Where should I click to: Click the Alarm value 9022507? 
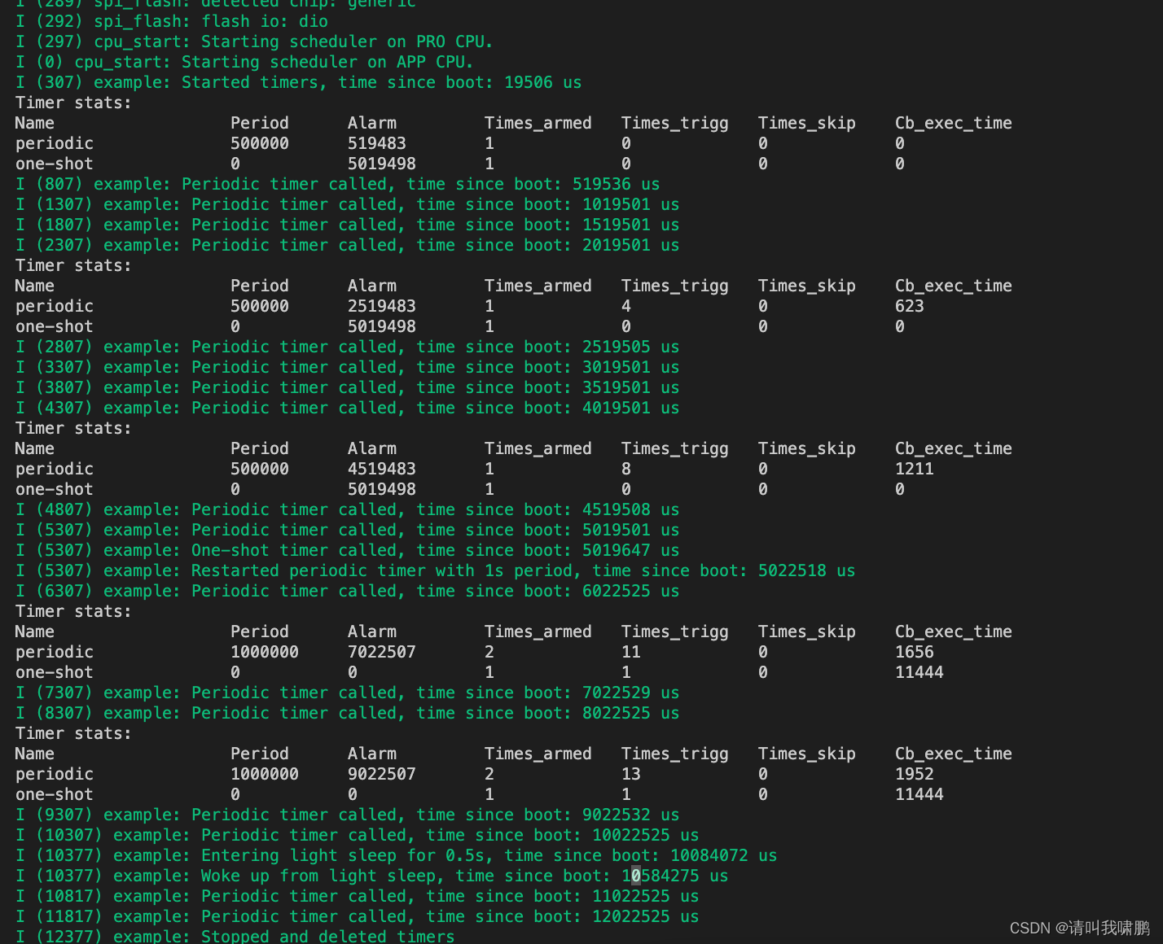(382, 774)
